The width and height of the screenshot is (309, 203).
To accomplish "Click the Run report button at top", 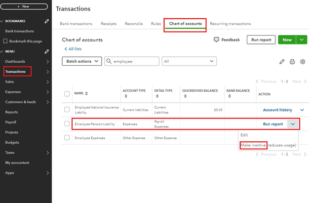I will coord(261,40).
